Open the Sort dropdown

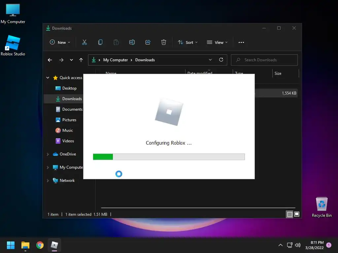click(187, 42)
